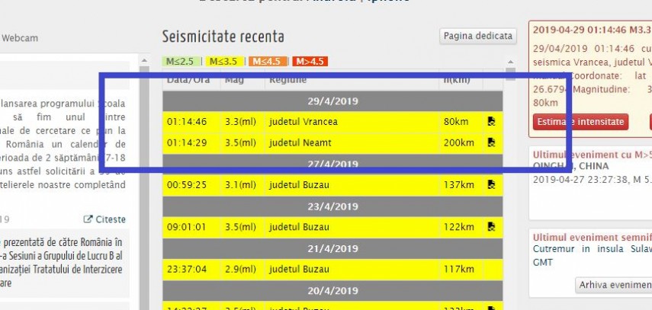This screenshot has height=310, width=652.
Task: Click the document icon for the judetul Vrancea earthquake
Action: click(x=492, y=121)
